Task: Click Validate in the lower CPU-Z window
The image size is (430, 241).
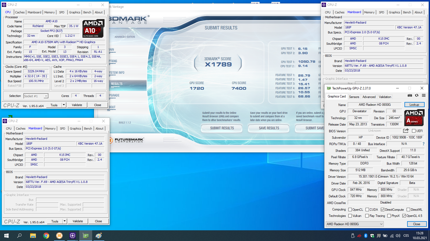Action: (x=78, y=221)
